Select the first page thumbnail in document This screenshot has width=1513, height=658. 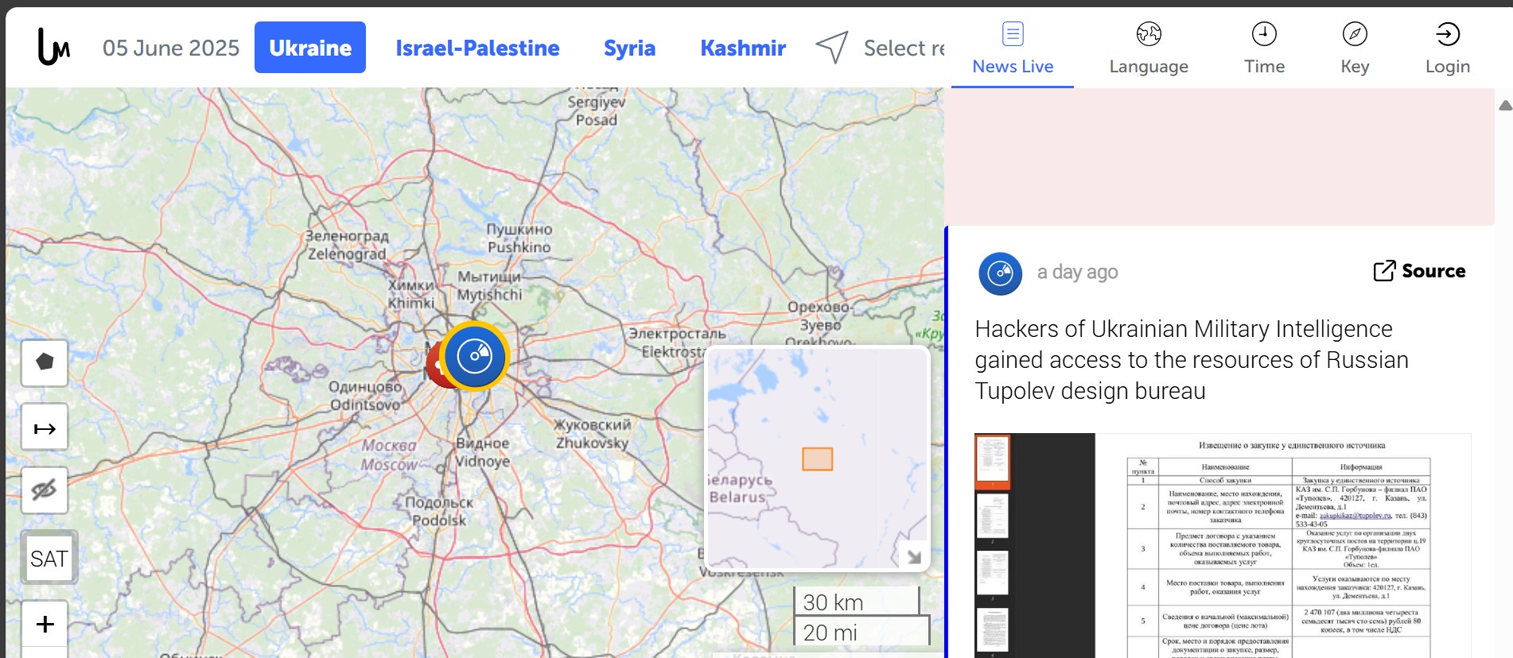(x=993, y=461)
